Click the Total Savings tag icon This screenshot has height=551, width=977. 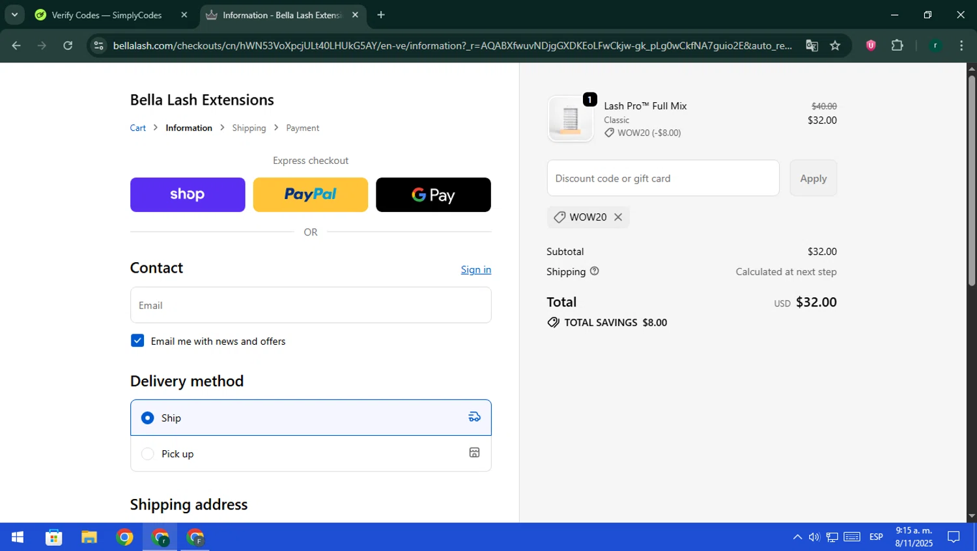[554, 323]
